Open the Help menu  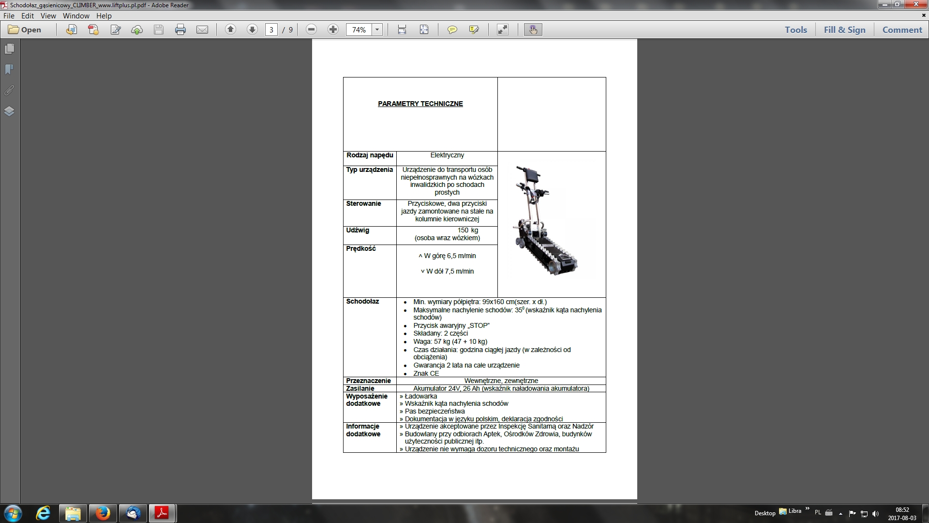[x=104, y=16]
